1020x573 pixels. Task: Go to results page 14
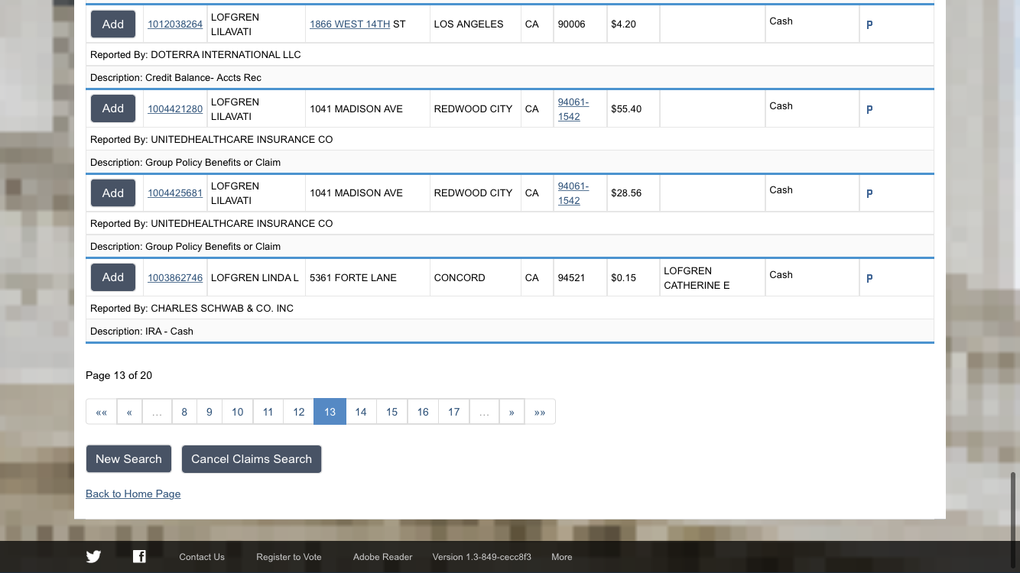click(361, 412)
